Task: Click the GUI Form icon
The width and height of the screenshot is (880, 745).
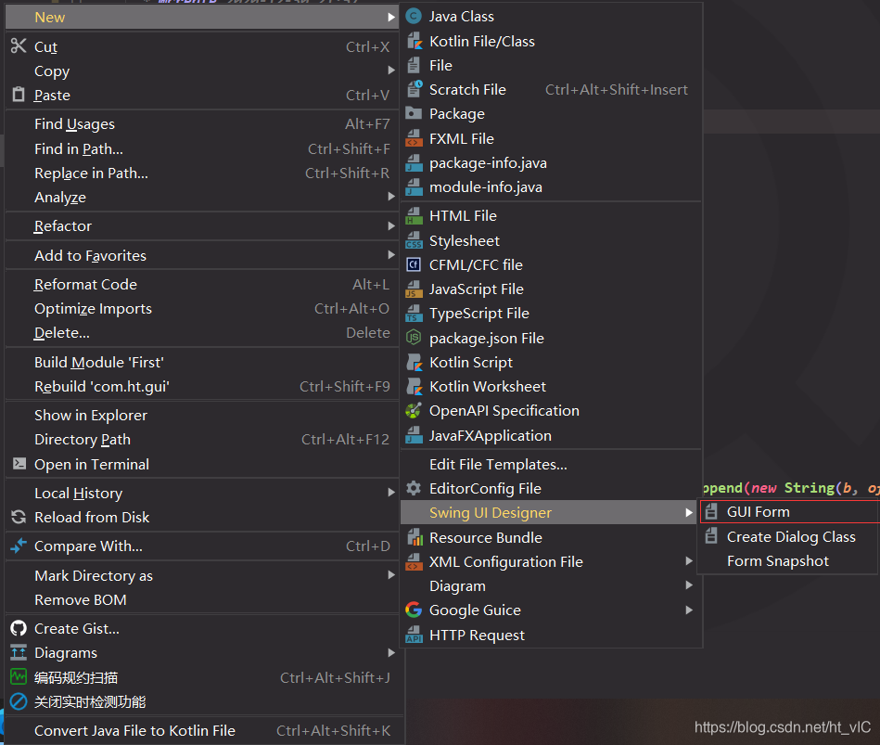Action: click(711, 511)
